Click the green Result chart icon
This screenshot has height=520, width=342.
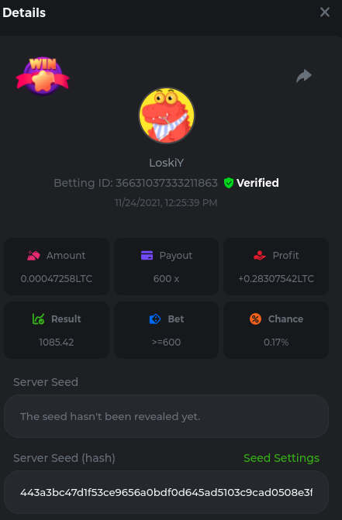[39, 319]
